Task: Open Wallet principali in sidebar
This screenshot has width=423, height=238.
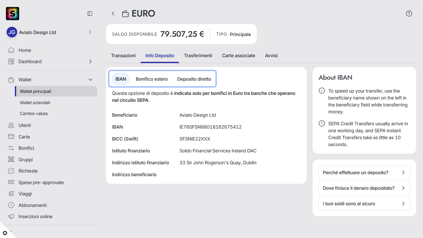Action: click(x=56, y=91)
